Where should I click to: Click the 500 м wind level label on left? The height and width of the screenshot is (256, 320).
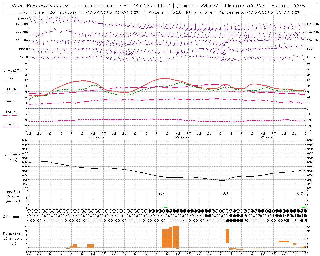(x=24, y=49)
